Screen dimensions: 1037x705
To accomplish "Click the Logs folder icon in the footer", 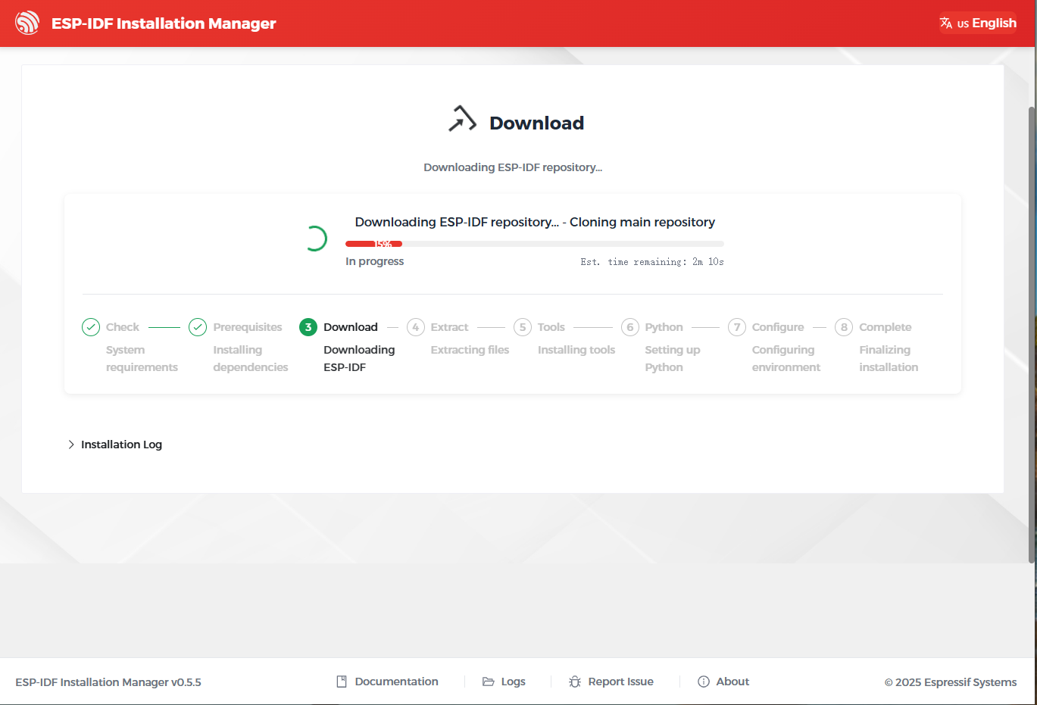I will pyautogui.click(x=489, y=682).
